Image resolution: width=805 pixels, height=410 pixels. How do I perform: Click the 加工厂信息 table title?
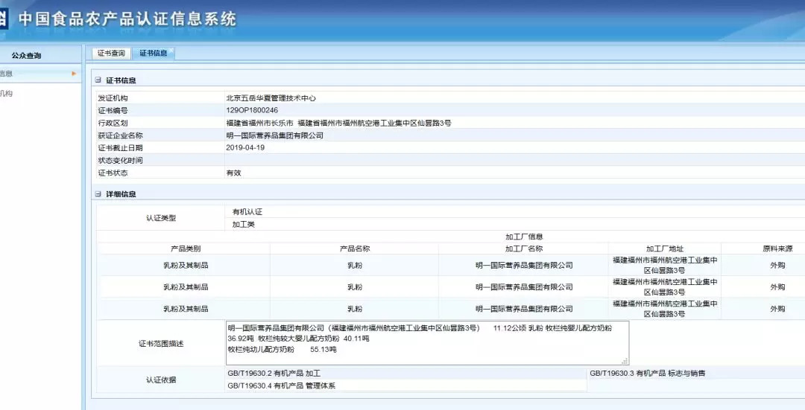tap(524, 237)
